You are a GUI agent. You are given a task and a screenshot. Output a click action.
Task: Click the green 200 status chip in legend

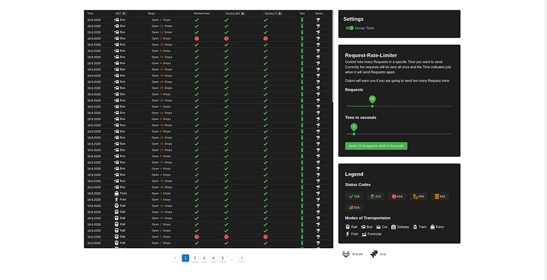coord(354,196)
